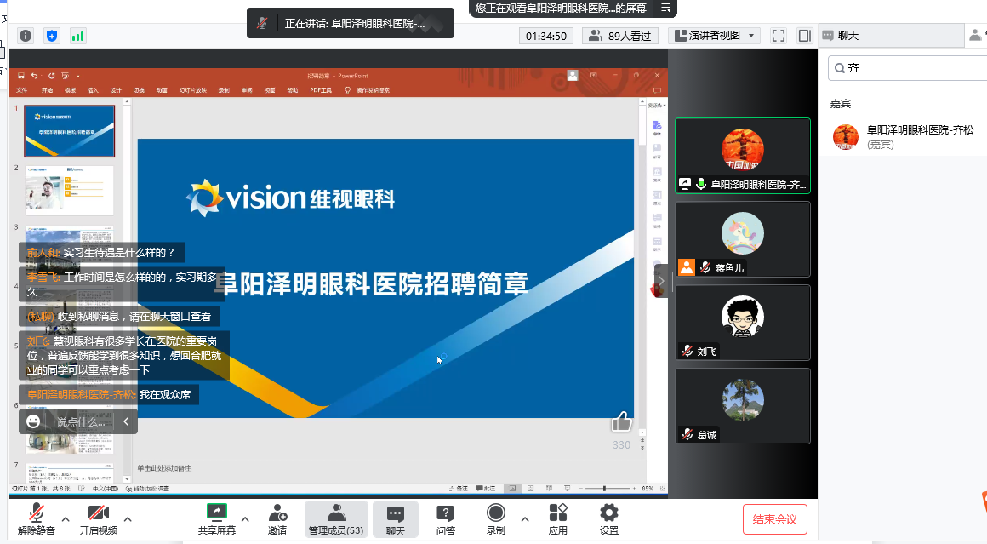
Task: Click the red 结束会议 button
Action: point(774,518)
